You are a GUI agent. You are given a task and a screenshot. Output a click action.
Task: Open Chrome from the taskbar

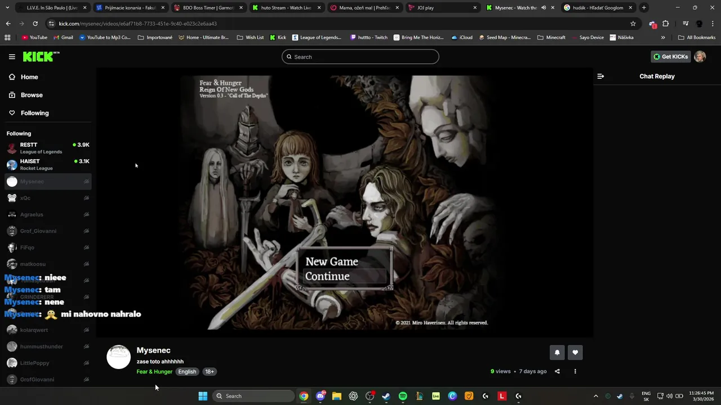coord(304,396)
